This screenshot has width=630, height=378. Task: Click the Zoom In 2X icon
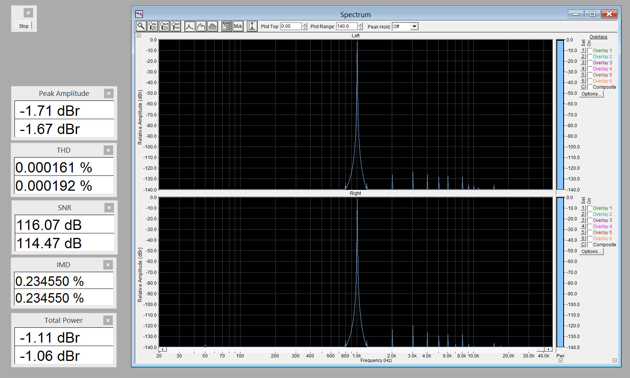coord(152,26)
